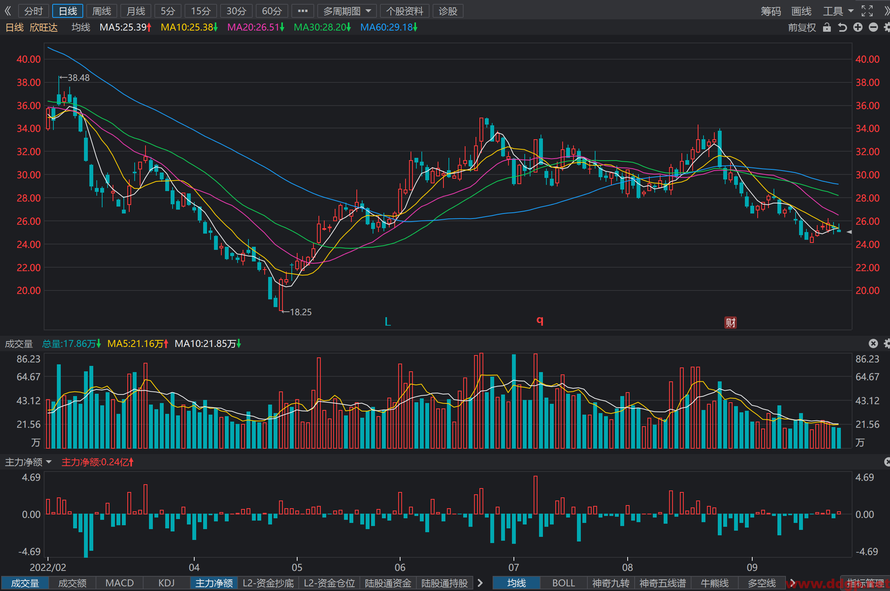Switch to 月线 monthly chart
The height and width of the screenshot is (591, 890).
tap(136, 11)
